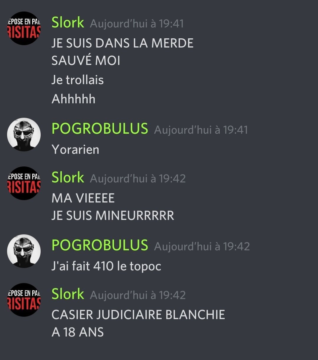Select the "Yorarien" message
The height and width of the screenshot is (360, 318).
[75, 150]
